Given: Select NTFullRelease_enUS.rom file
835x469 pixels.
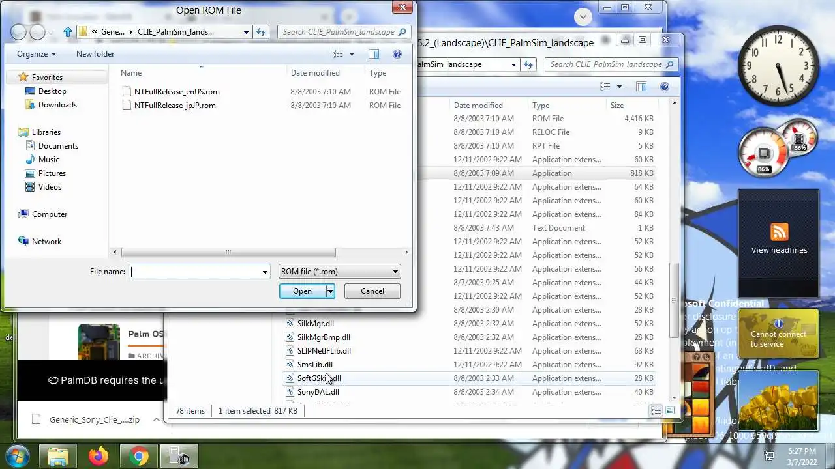Looking at the screenshot, I should [x=177, y=92].
